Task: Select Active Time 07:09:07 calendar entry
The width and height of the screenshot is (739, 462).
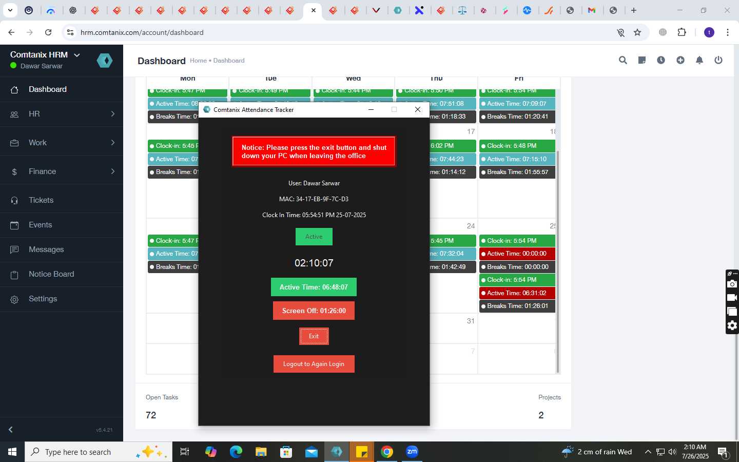Action: 517,104
